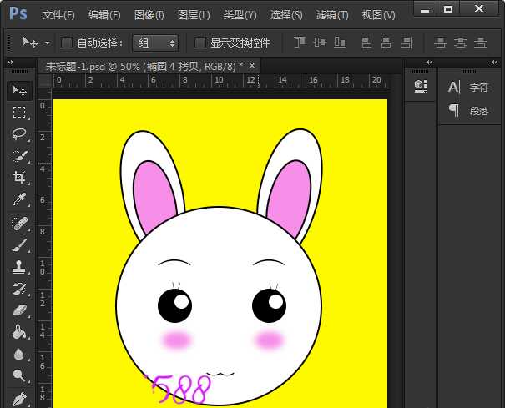Expand the left tools panel double-arrow
505x408 pixels.
(9, 63)
